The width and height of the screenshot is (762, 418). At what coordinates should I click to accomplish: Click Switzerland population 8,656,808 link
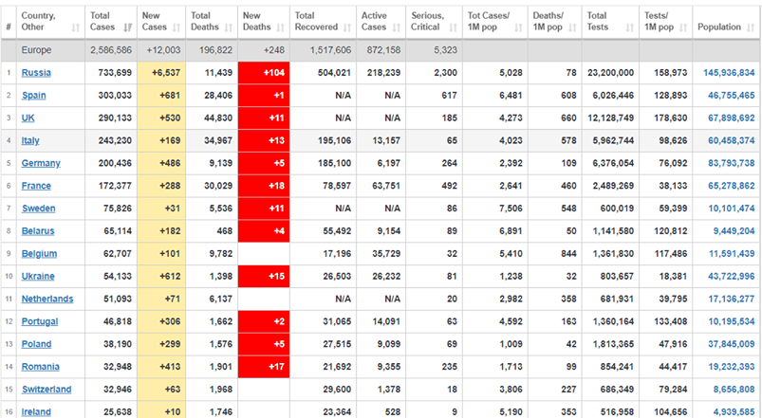[734, 390]
